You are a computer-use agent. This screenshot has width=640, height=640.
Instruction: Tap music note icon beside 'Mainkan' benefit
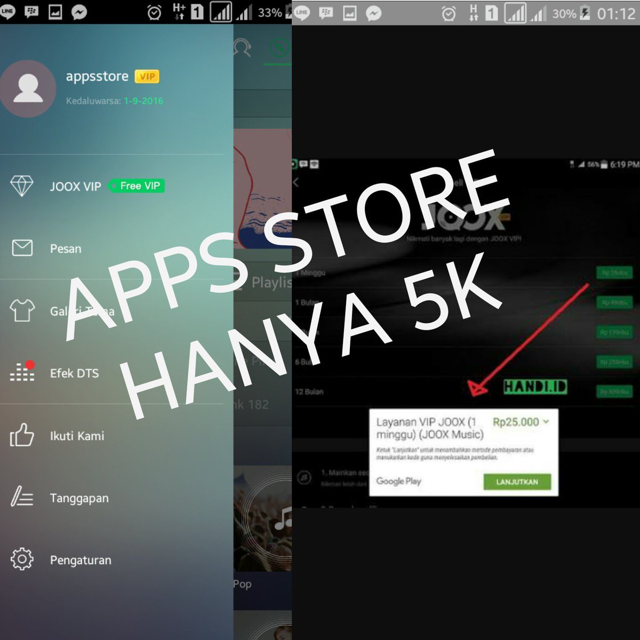[x=304, y=477]
